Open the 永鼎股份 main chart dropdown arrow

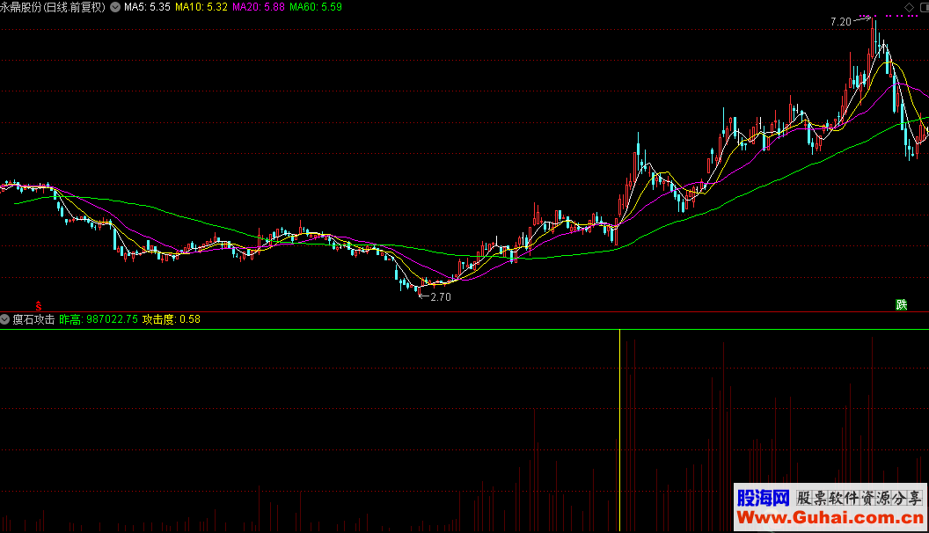[x=115, y=7]
